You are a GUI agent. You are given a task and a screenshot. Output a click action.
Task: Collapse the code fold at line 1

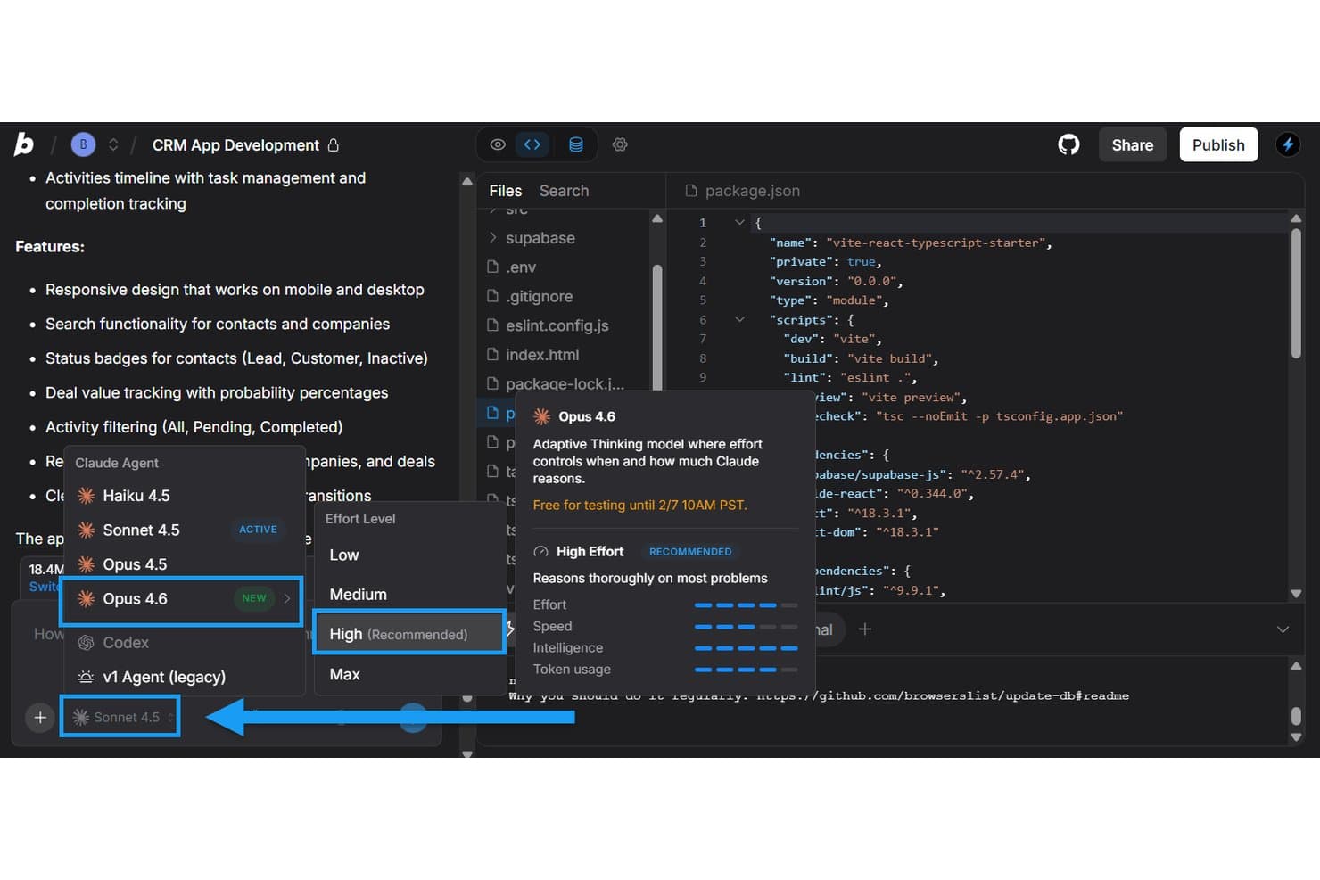[739, 223]
